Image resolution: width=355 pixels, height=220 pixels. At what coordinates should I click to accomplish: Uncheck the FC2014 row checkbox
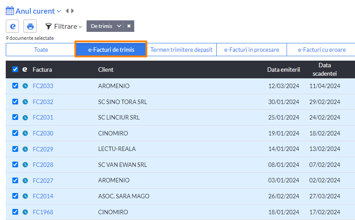click(15, 196)
